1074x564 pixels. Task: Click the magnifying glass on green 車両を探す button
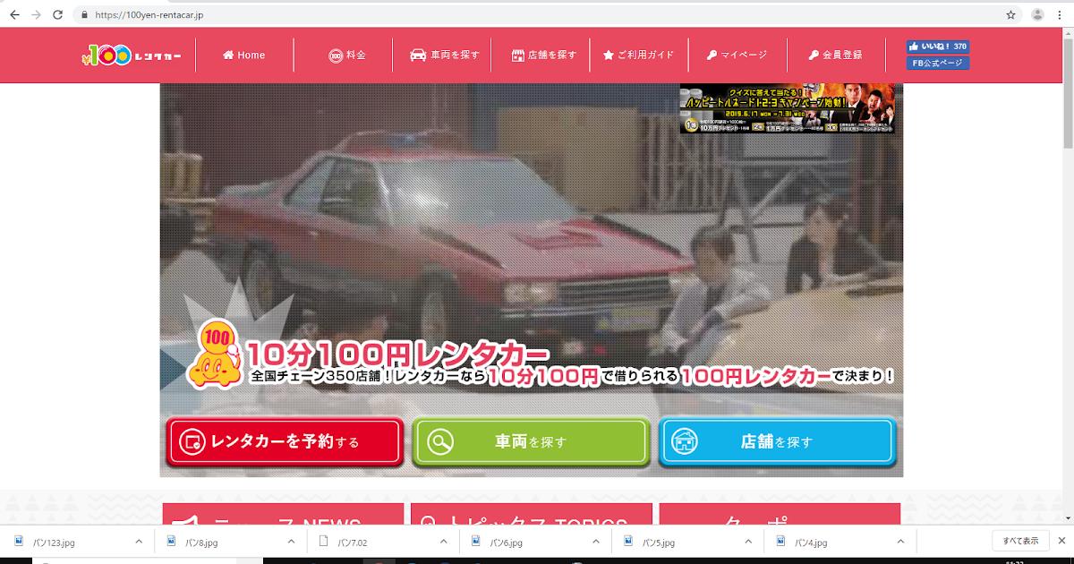[x=441, y=440]
